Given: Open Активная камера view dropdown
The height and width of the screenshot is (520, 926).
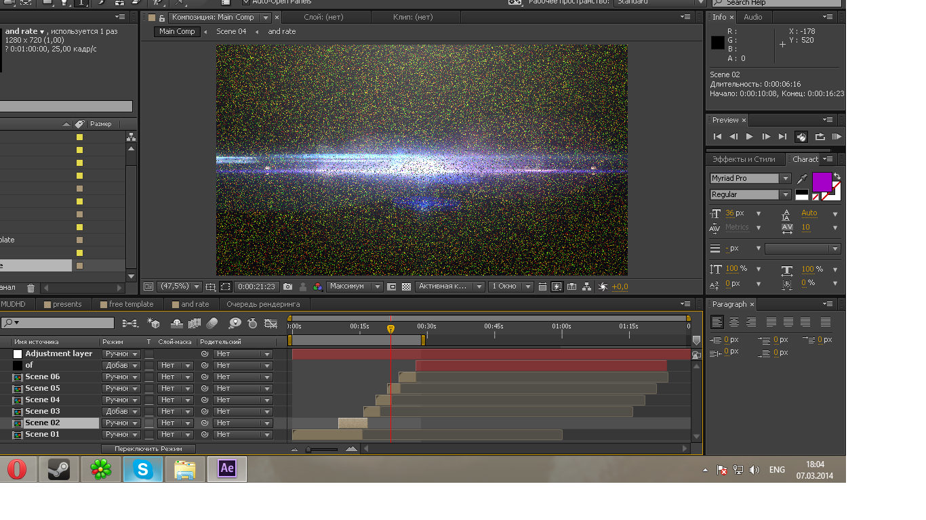Looking at the screenshot, I should click(450, 287).
